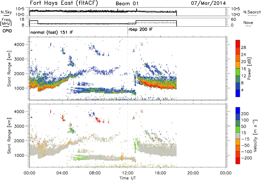Click the "Nave" legend label
This screenshot has height=180, width=261.
click(248, 22)
